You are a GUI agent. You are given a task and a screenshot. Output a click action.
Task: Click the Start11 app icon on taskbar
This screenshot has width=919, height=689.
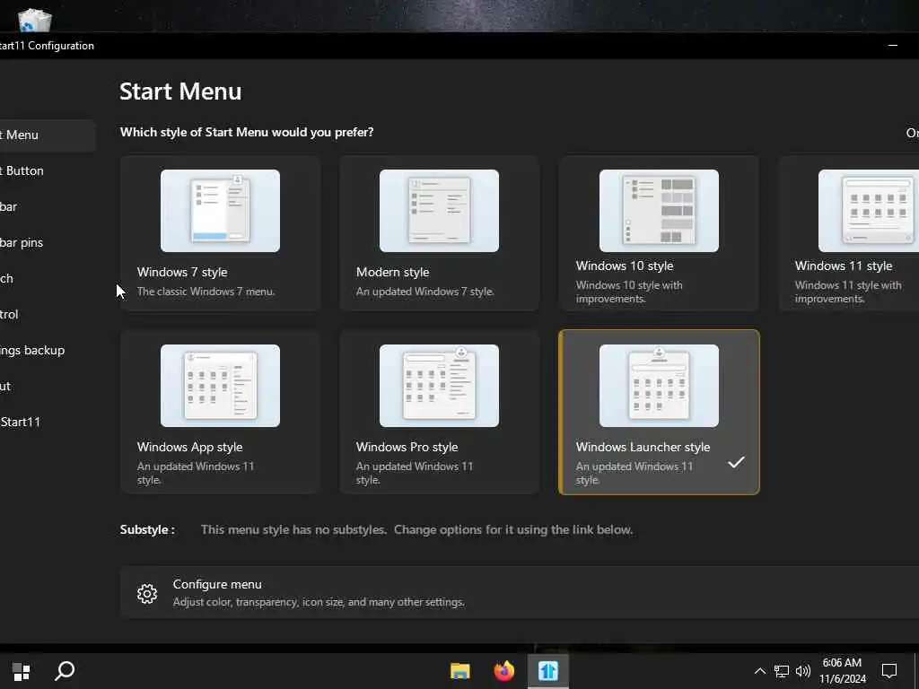548,671
